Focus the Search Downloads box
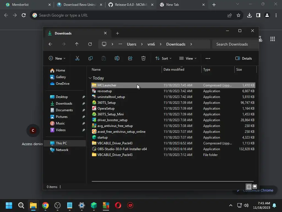Screen dimensions: 282x212 (235, 44)
